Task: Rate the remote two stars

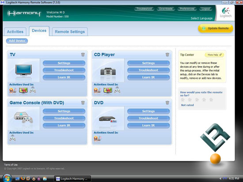Action: click(190, 100)
